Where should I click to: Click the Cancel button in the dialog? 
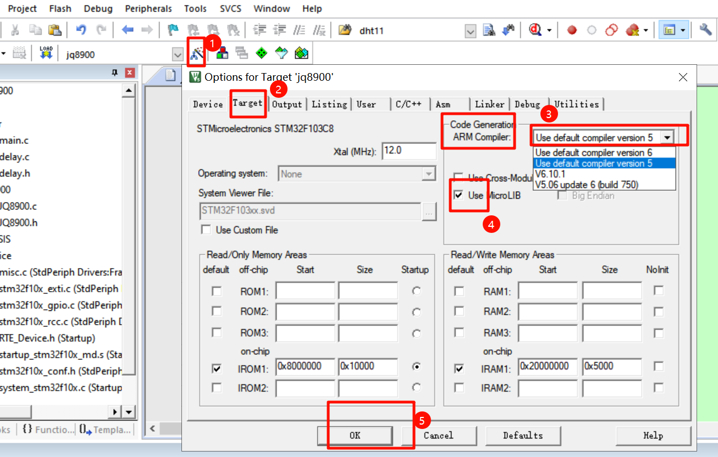(438, 436)
